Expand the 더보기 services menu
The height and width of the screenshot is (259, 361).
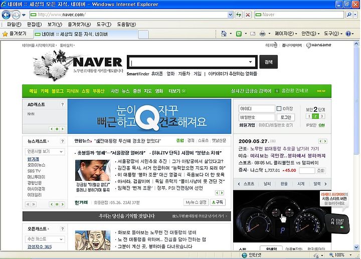pos(177,91)
